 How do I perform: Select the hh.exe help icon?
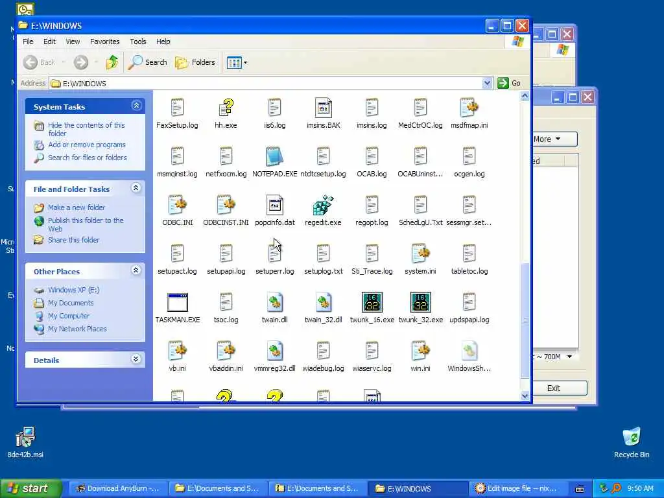click(x=226, y=108)
